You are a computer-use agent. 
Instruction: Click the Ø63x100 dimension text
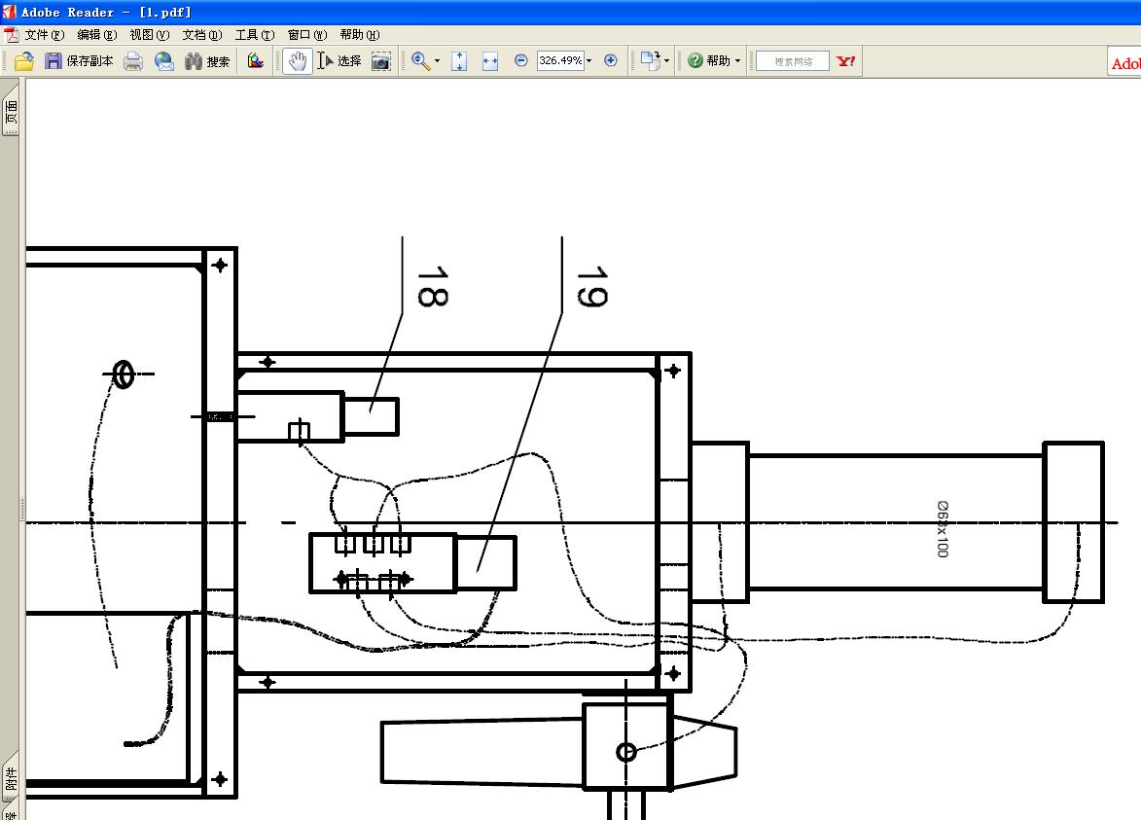pyautogui.click(x=943, y=529)
